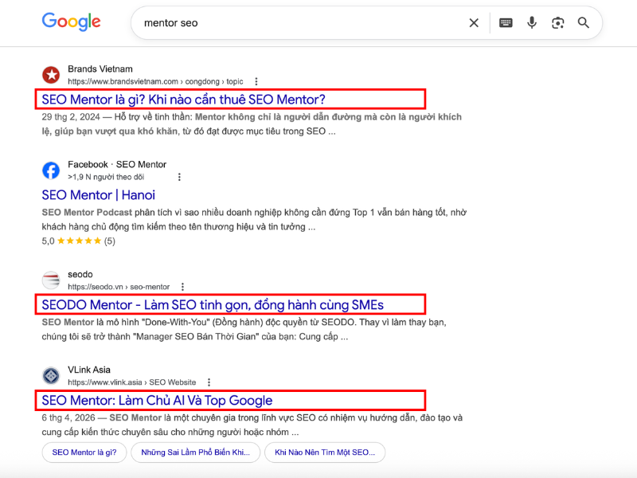This screenshot has width=637, height=478.
Task: Click the 'Brands Vietnam' site name
Action: pos(100,69)
